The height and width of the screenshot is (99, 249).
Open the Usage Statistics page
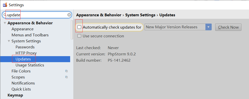30,65
